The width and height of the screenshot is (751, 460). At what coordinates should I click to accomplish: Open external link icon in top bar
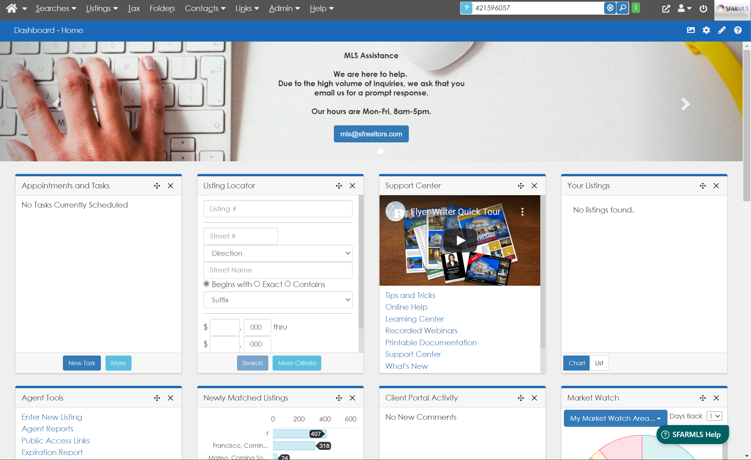tap(666, 9)
